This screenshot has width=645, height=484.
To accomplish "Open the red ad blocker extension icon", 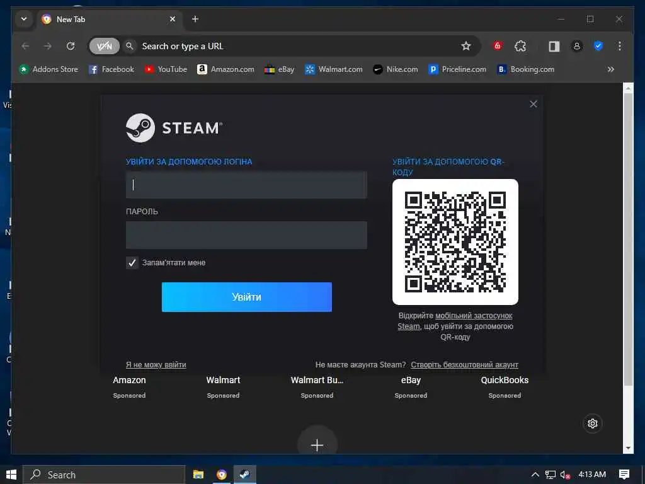I will pos(498,45).
